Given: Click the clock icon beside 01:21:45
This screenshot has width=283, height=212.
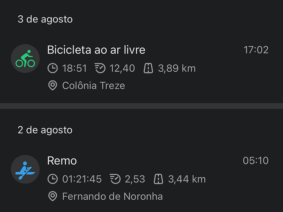Looking at the screenshot, I should [x=53, y=179].
